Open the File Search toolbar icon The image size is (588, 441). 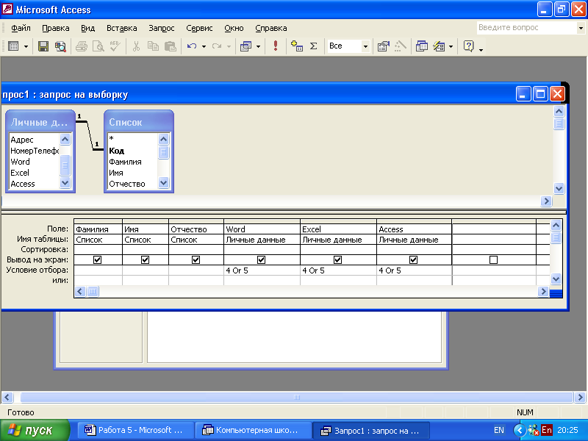60,46
